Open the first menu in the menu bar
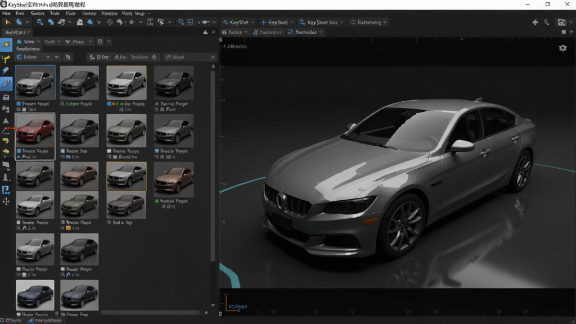Screen dimensions: 576x324 coord(6,13)
